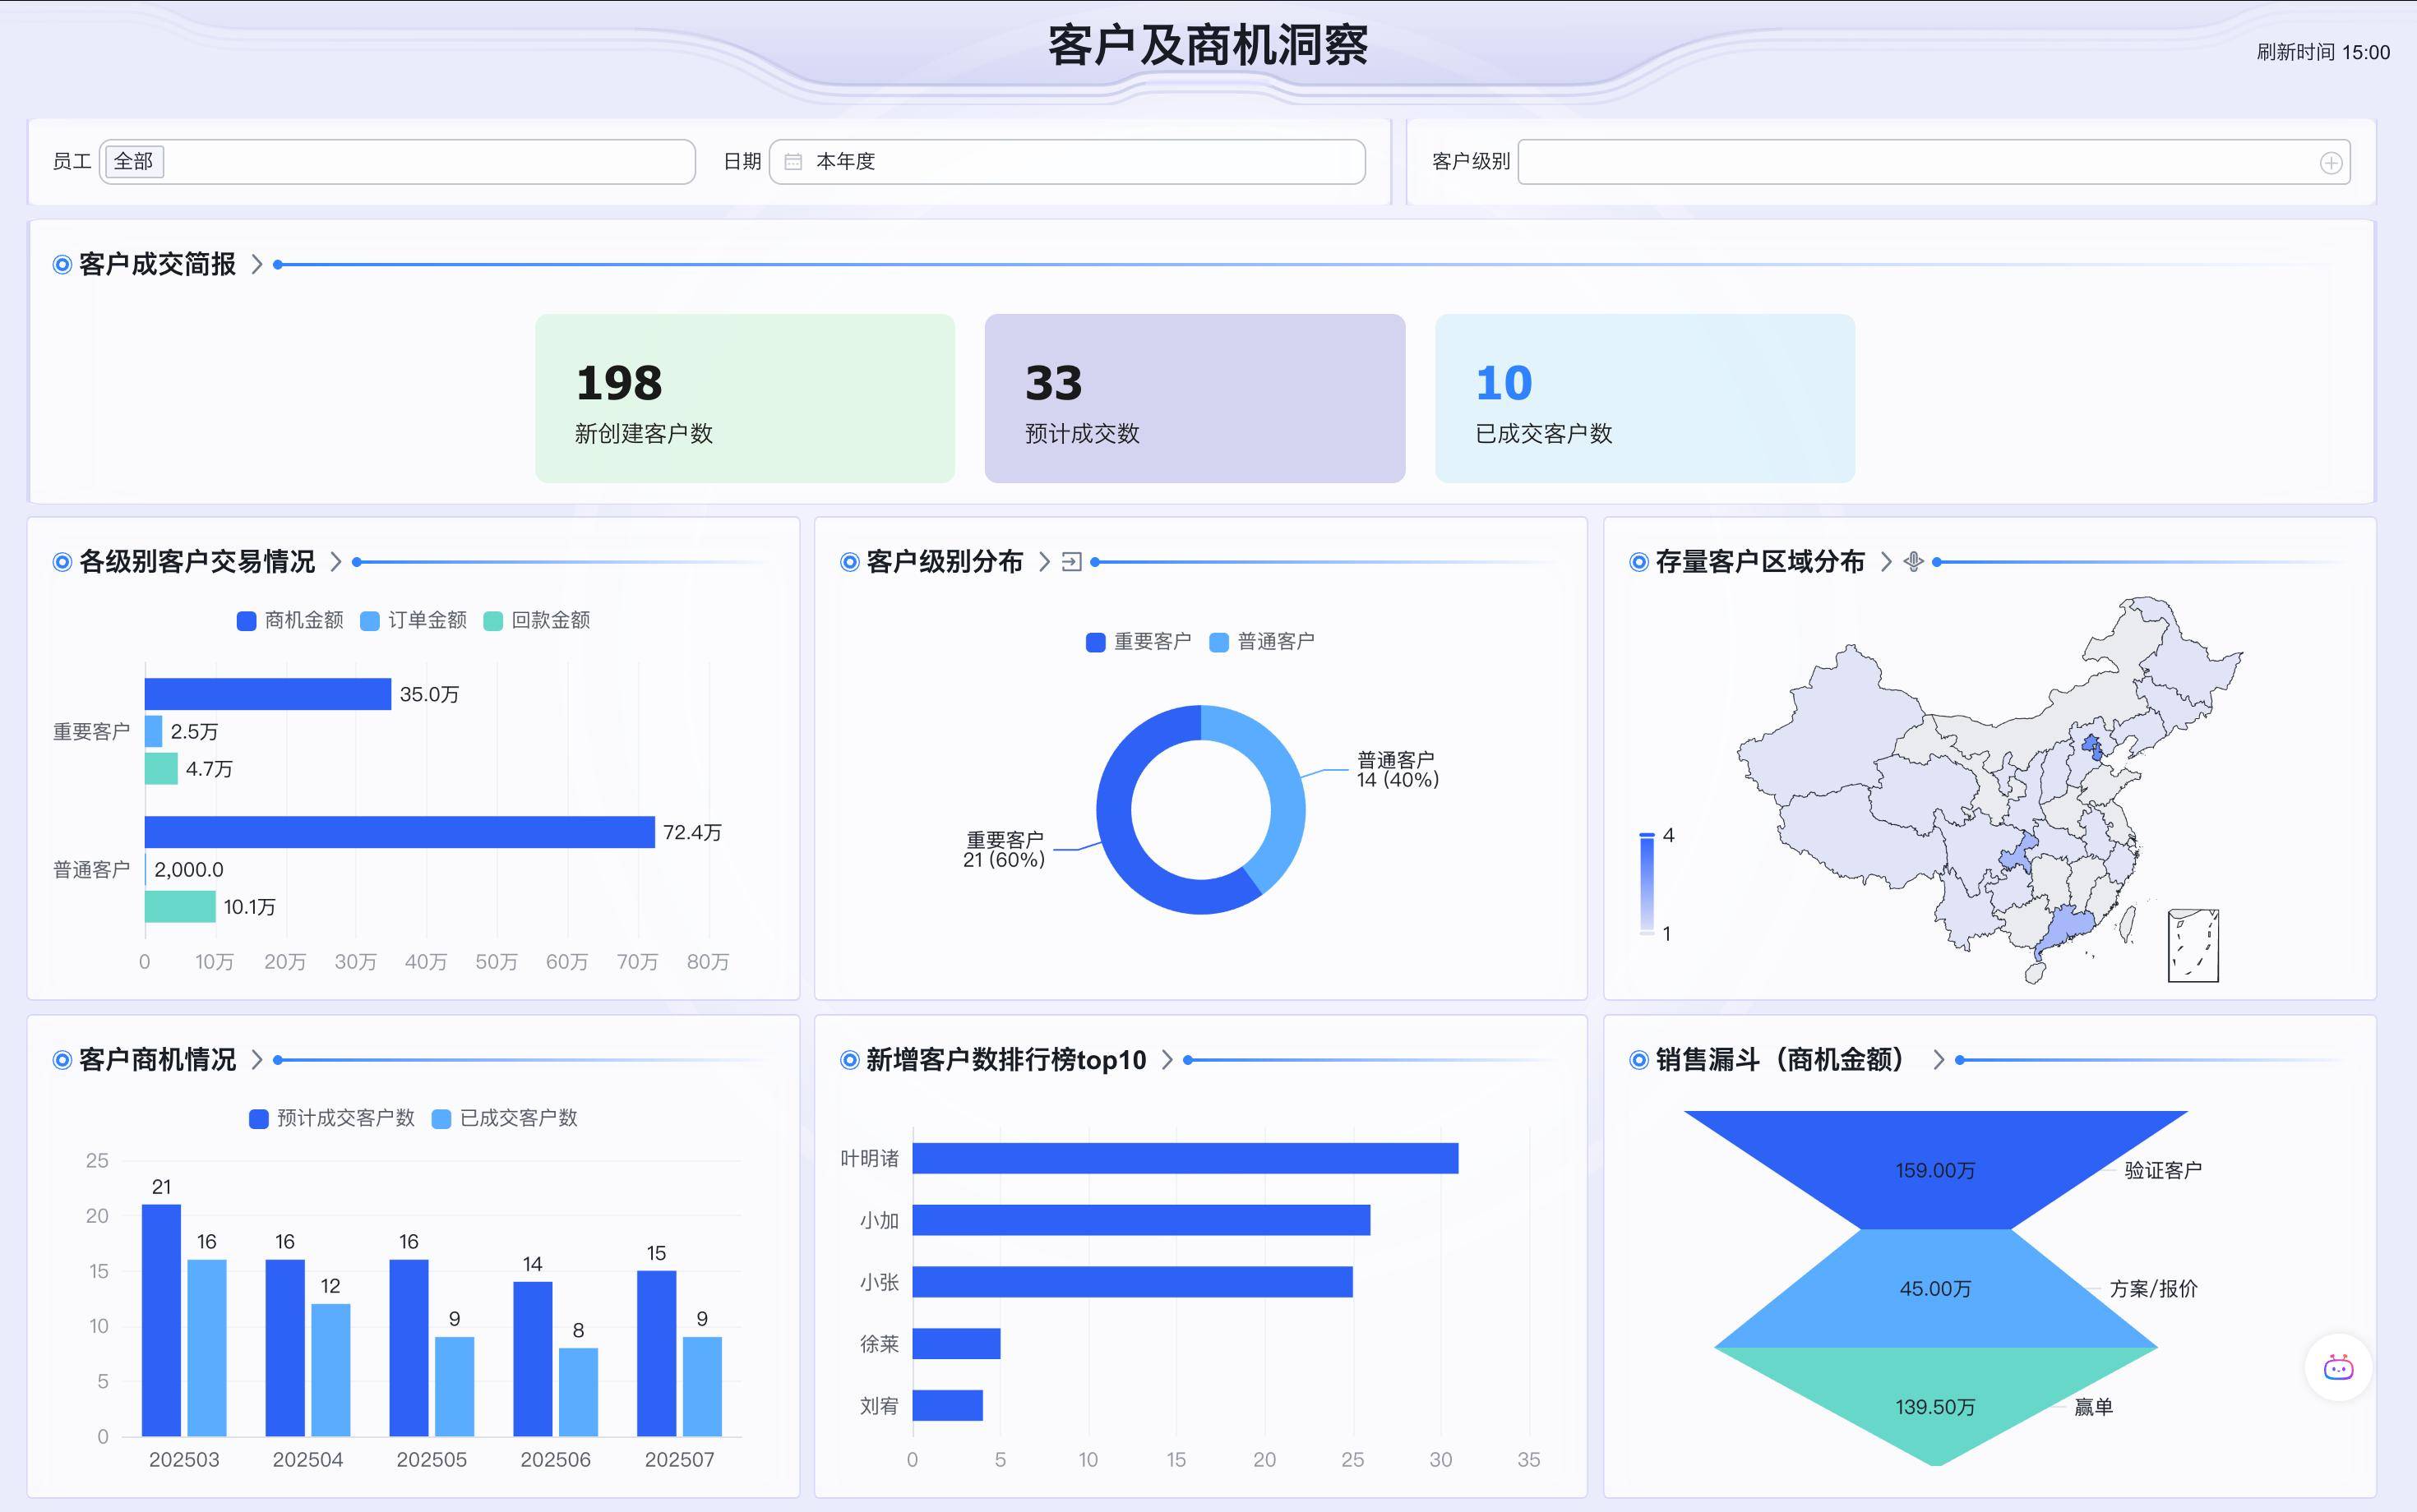The height and width of the screenshot is (1512, 2417).
Task: Click the circle icon before 客户商机情况 heading
Action: [62, 1060]
